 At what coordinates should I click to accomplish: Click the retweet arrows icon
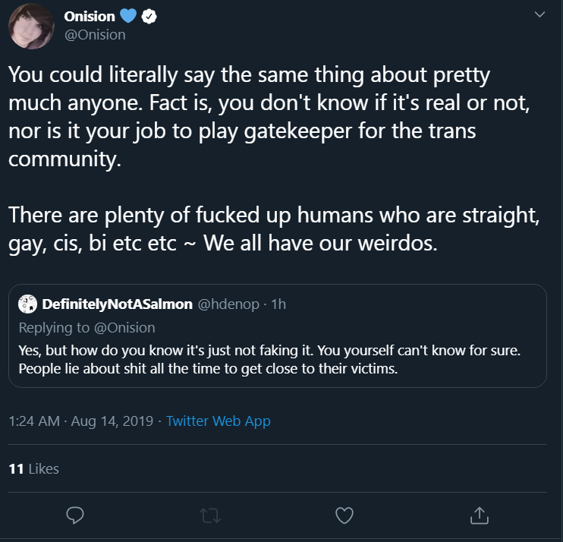pyautogui.click(x=210, y=515)
